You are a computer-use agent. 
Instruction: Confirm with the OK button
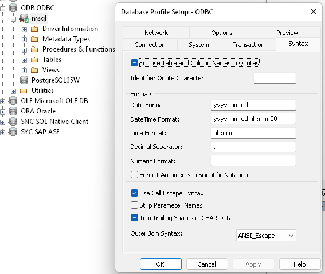click(x=160, y=264)
